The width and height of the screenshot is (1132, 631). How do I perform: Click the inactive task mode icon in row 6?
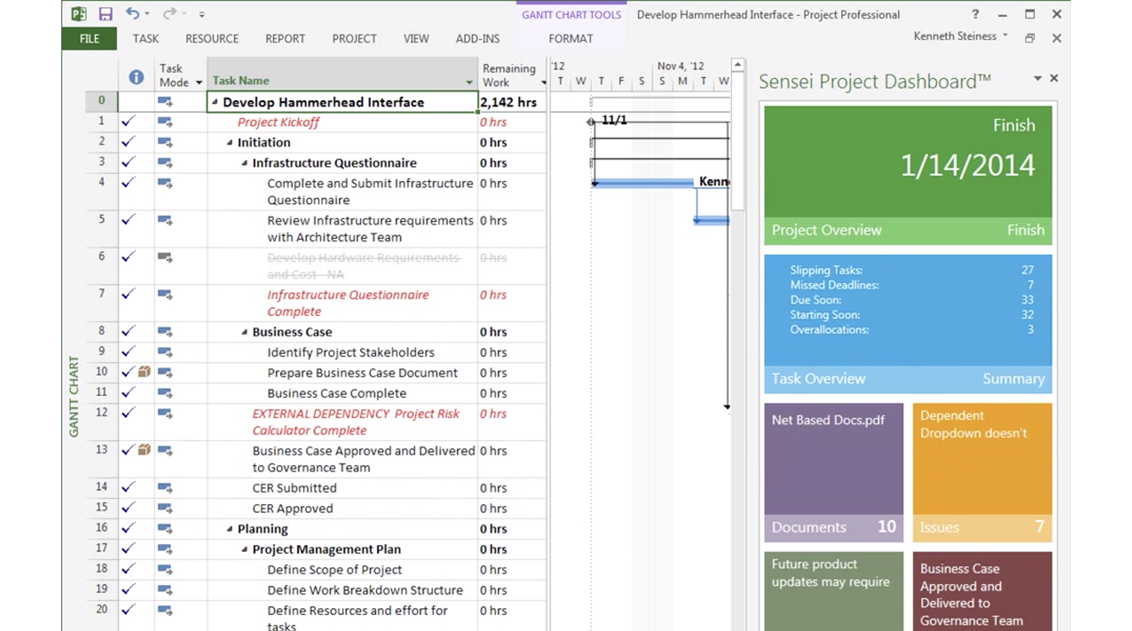click(165, 257)
